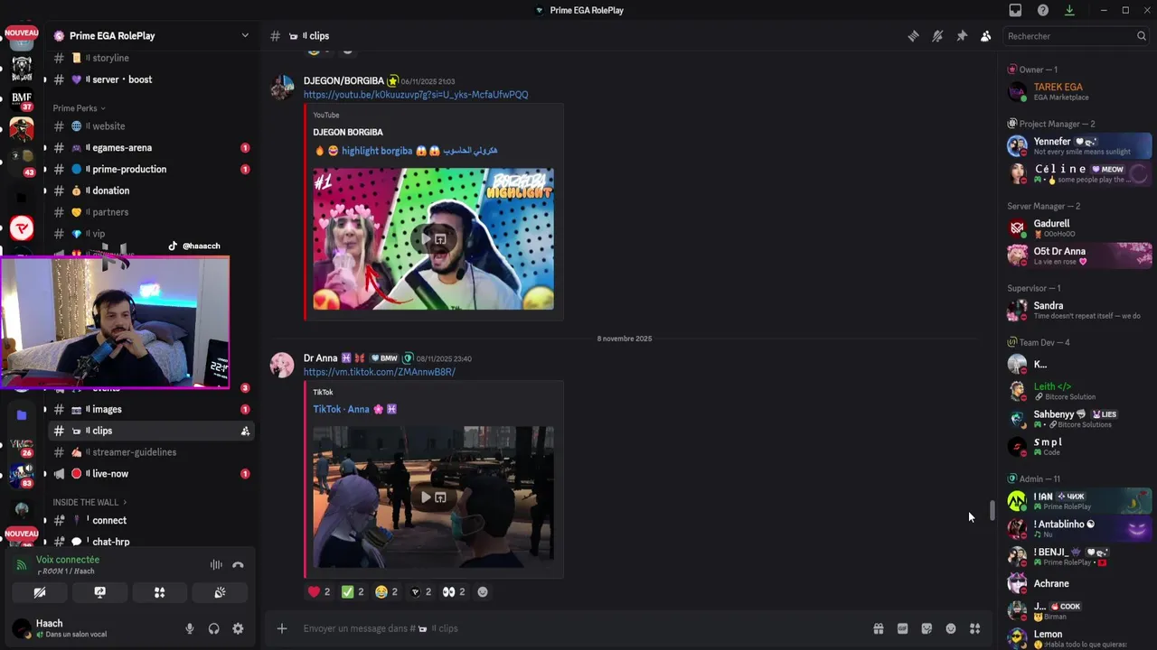Collapse the INSIDE THE WALL category

[89, 502]
